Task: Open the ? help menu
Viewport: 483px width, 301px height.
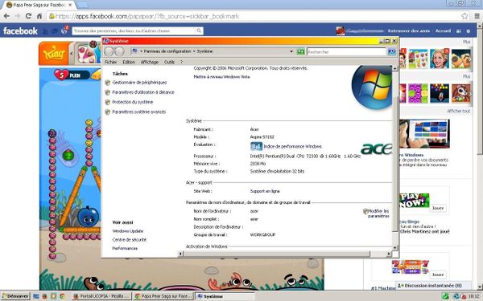Action: [x=181, y=62]
